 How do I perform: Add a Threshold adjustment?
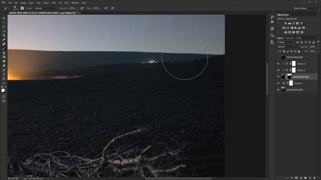pyautogui.click(x=293, y=32)
